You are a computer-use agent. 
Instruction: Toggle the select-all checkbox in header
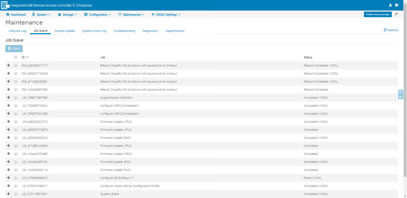16,57
